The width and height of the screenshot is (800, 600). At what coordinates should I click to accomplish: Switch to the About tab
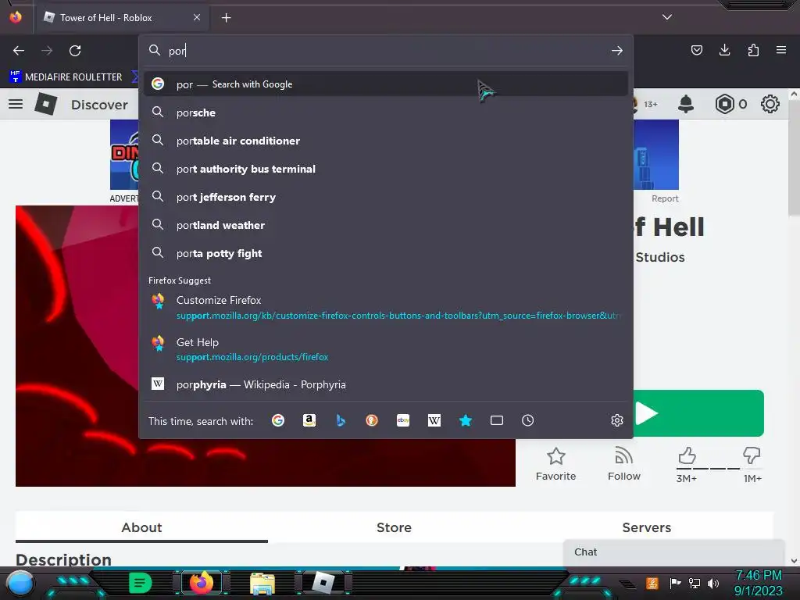141,527
